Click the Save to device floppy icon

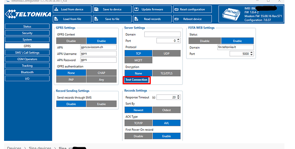[x=96, y=9]
